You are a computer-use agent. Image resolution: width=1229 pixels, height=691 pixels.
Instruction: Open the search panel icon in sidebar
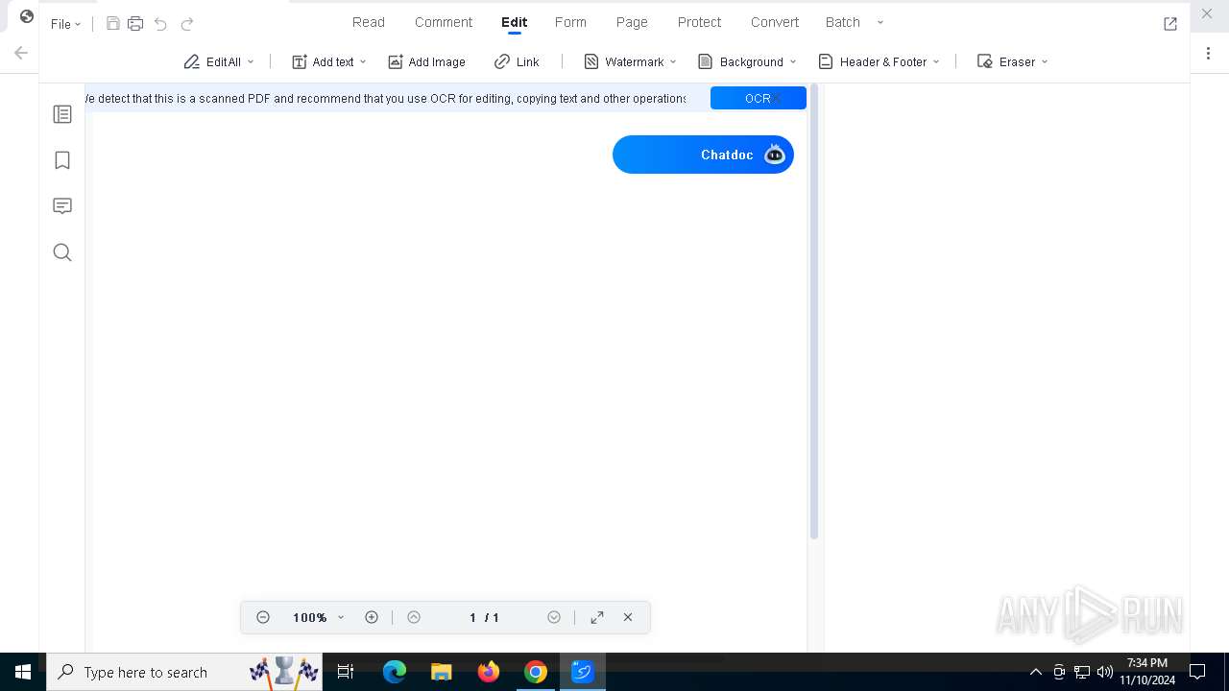[x=62, y=252]
